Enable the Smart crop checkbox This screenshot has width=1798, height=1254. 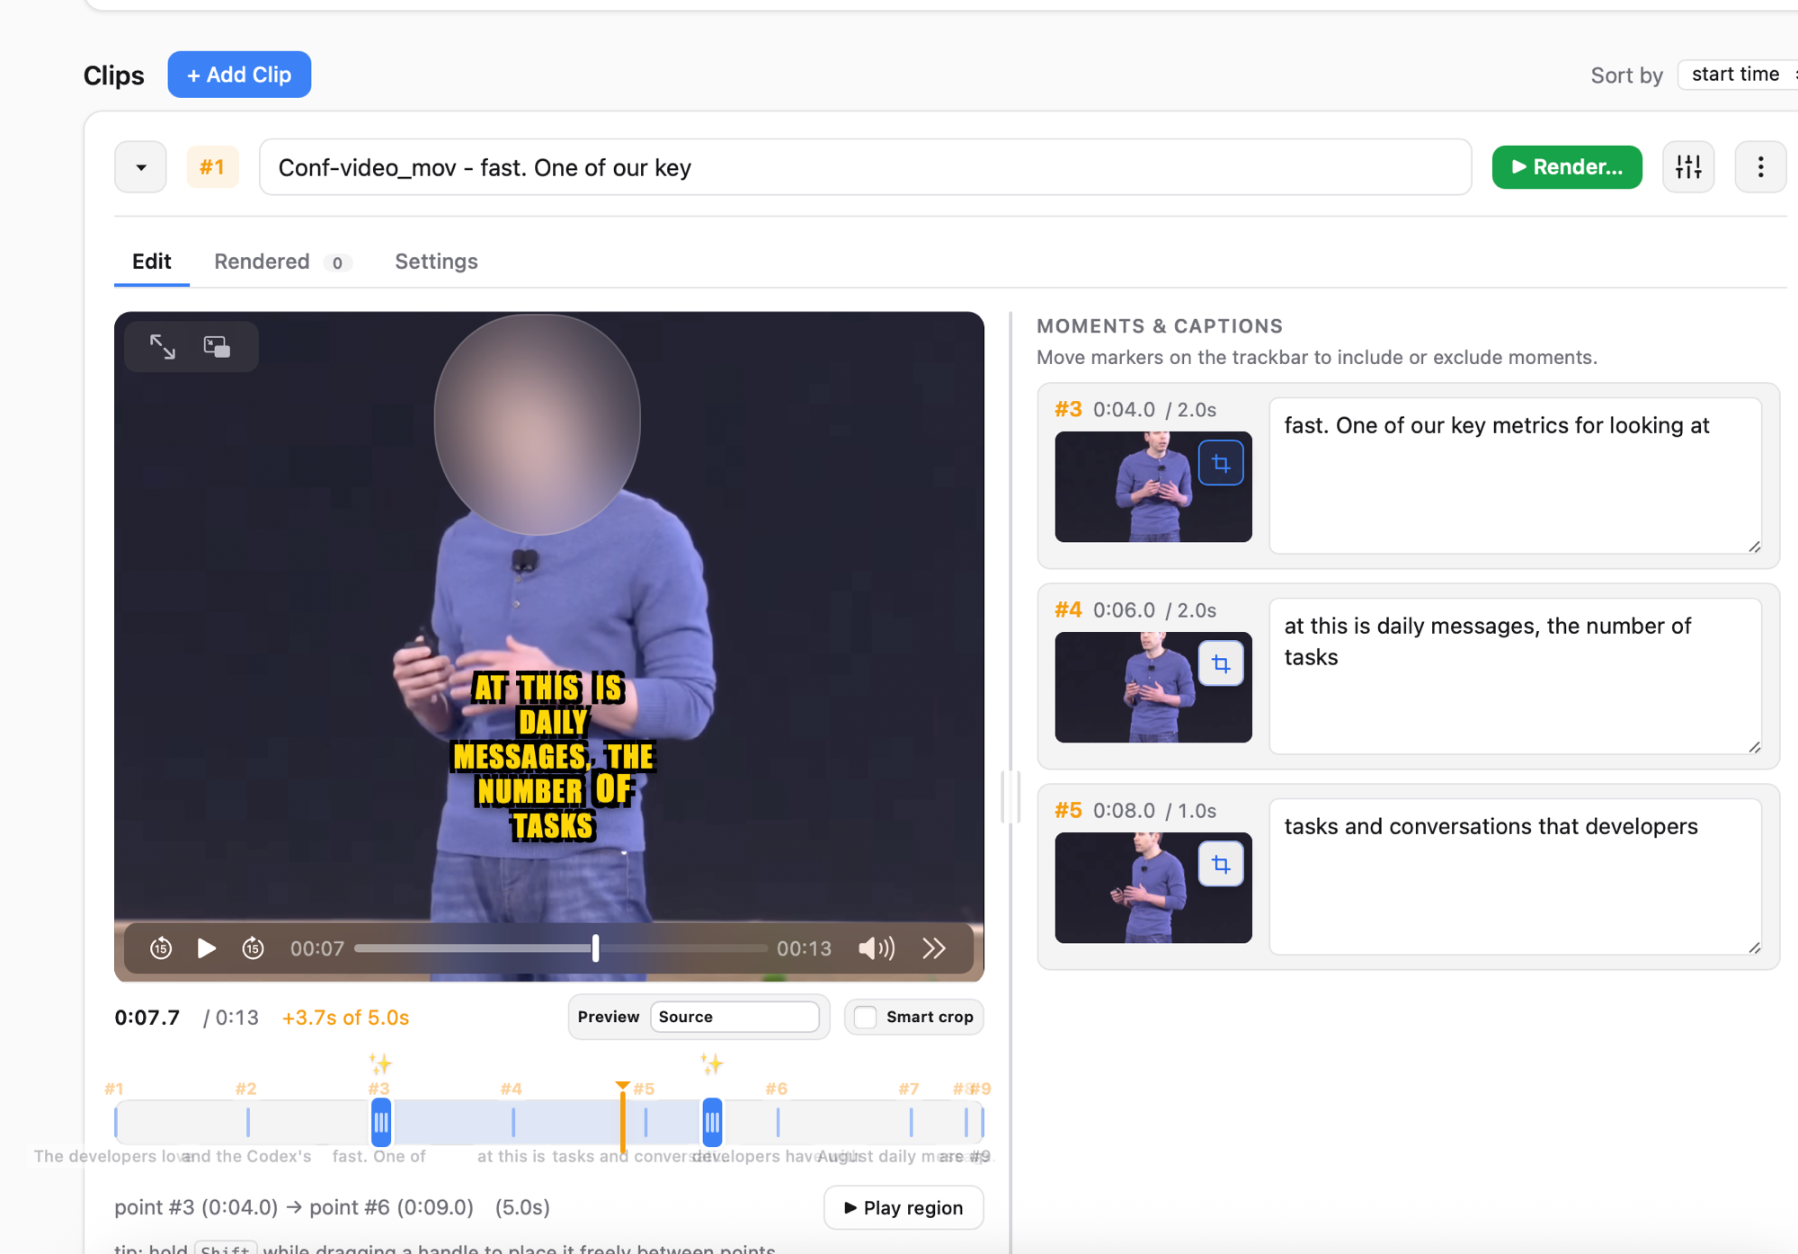click(866, 1017)
